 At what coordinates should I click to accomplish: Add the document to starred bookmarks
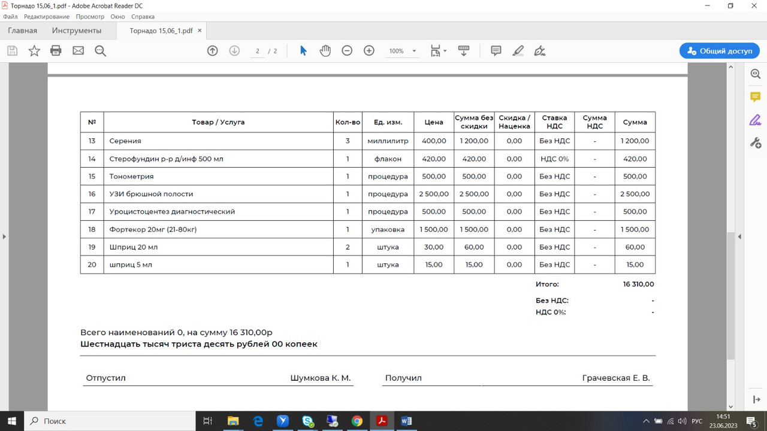(34, 51)
